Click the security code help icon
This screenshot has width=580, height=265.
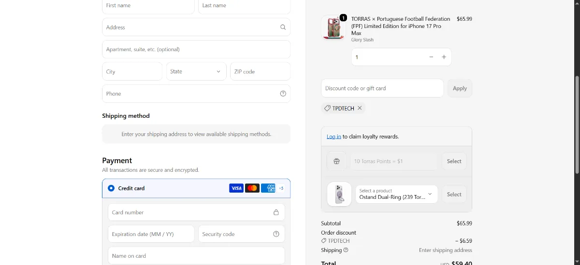(x=276, y=234)
